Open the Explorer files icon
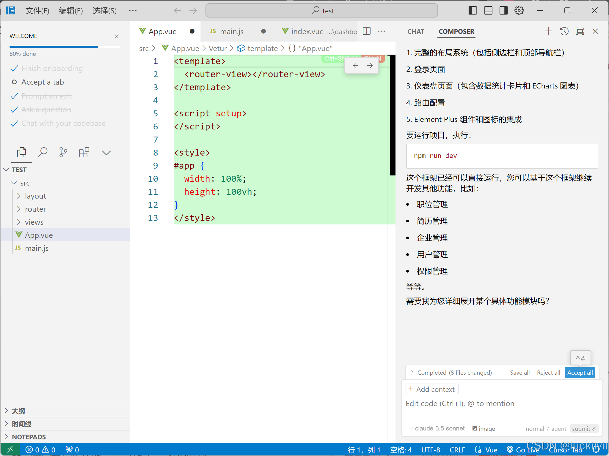The width and height of the screenshot is (609, 456). click(x=21, y=153)
